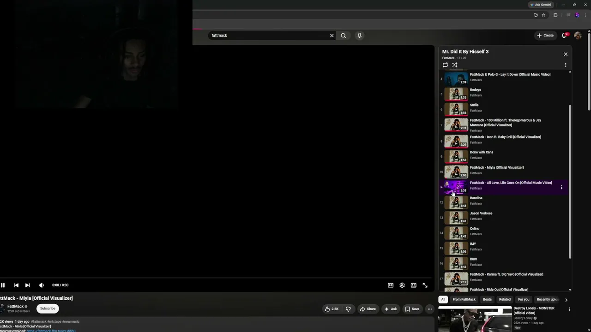Open options for 'All Love, Life Goes On'
Image resolution: width=591 pixels, height=332 pixels.
pos(561,187)
